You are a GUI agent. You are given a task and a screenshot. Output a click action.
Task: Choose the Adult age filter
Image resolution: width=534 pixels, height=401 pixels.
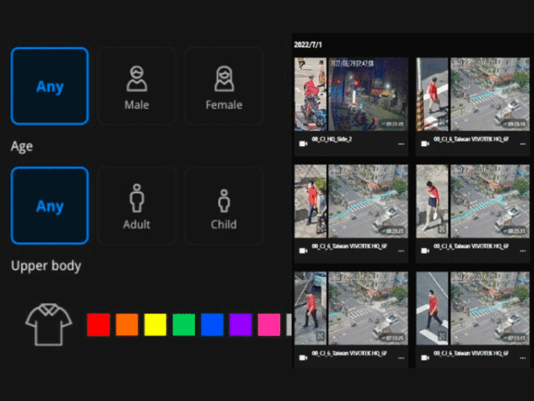tap(136, 205)
